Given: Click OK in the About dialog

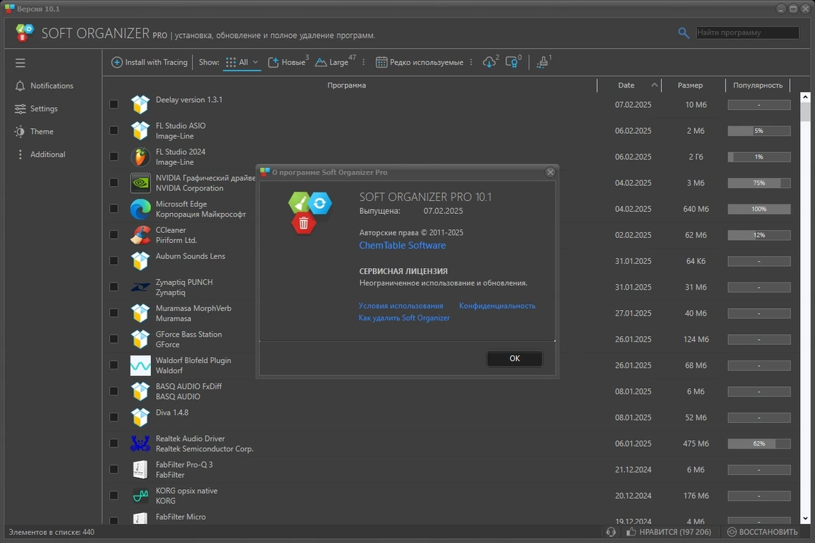Looking at the screenshot, I should 514,358.
